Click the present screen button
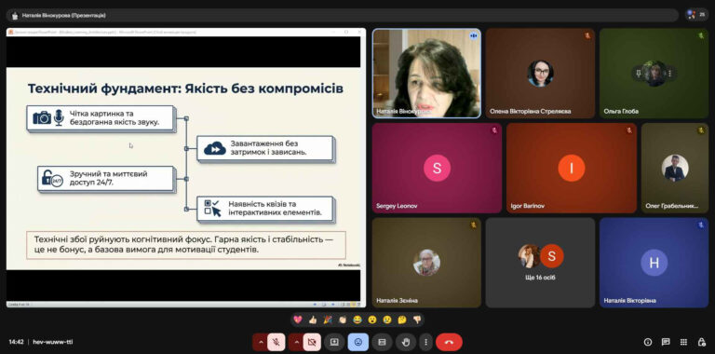This screenshot has width=715, height=354. [334, 342]
